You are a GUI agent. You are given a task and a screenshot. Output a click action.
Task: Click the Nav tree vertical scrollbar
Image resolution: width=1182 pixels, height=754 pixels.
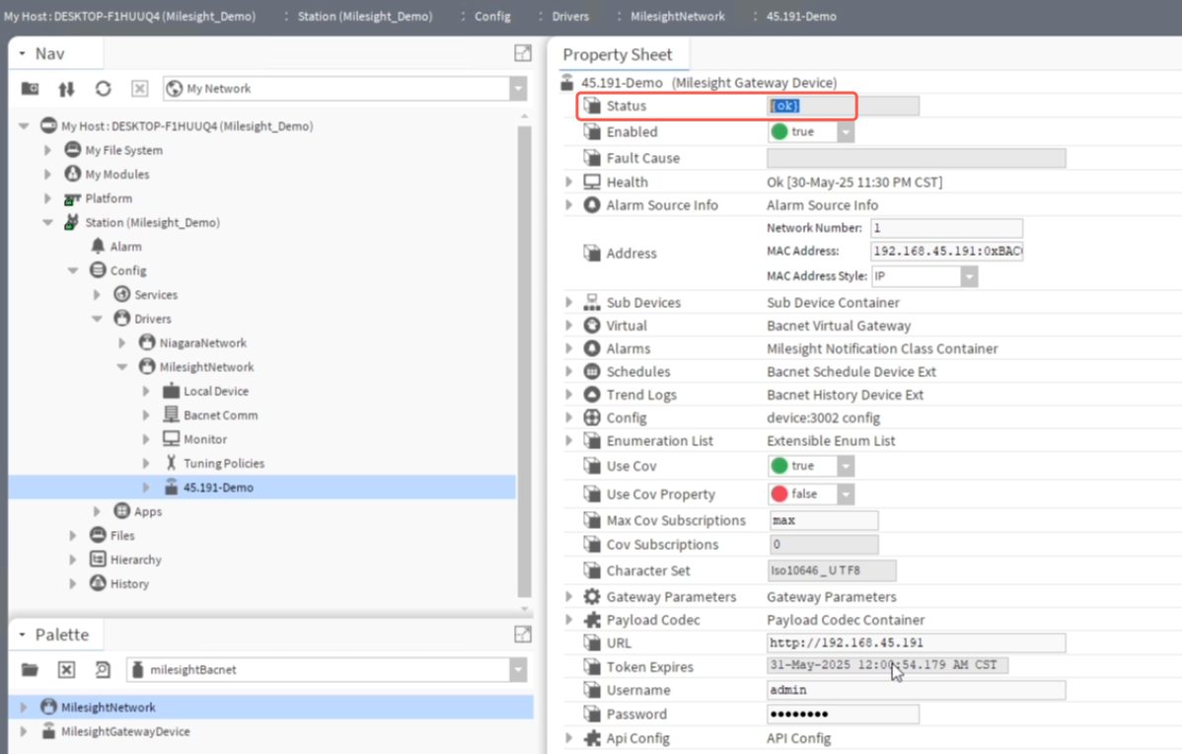525,362
